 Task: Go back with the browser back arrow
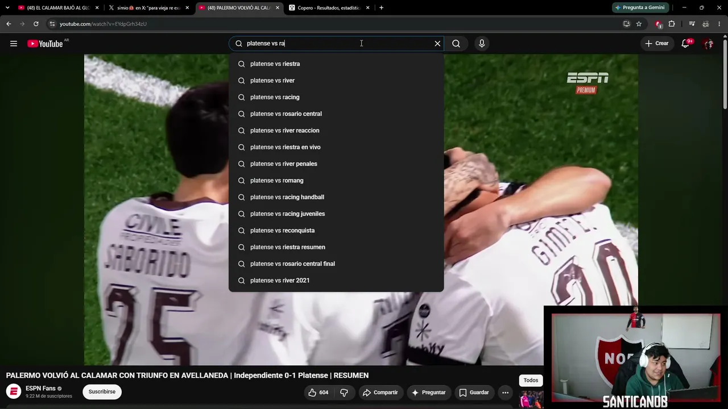pos(9,24)
